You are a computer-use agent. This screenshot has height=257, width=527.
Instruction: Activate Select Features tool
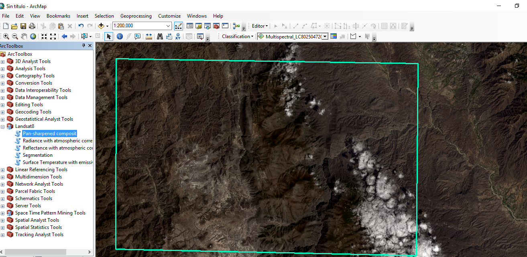[84, 36]
